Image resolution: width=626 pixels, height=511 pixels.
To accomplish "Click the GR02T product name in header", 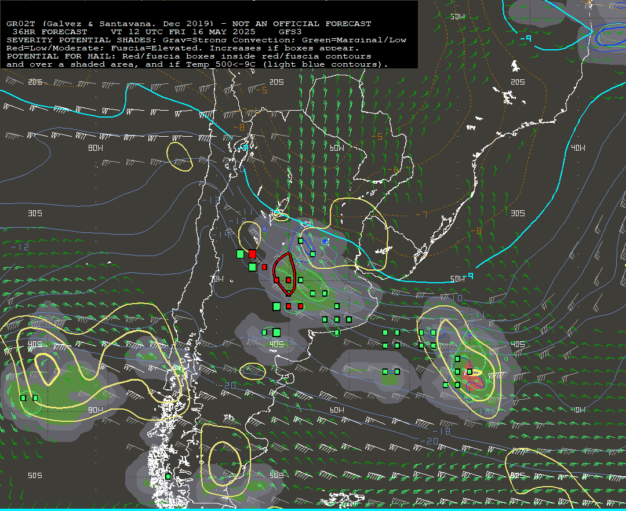I will [x=21, y=24].
